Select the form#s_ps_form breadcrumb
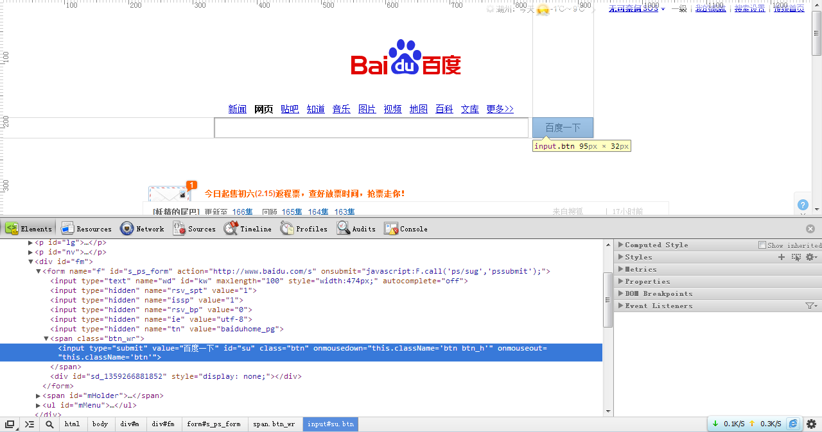822x432 pixels. [214, 424]
